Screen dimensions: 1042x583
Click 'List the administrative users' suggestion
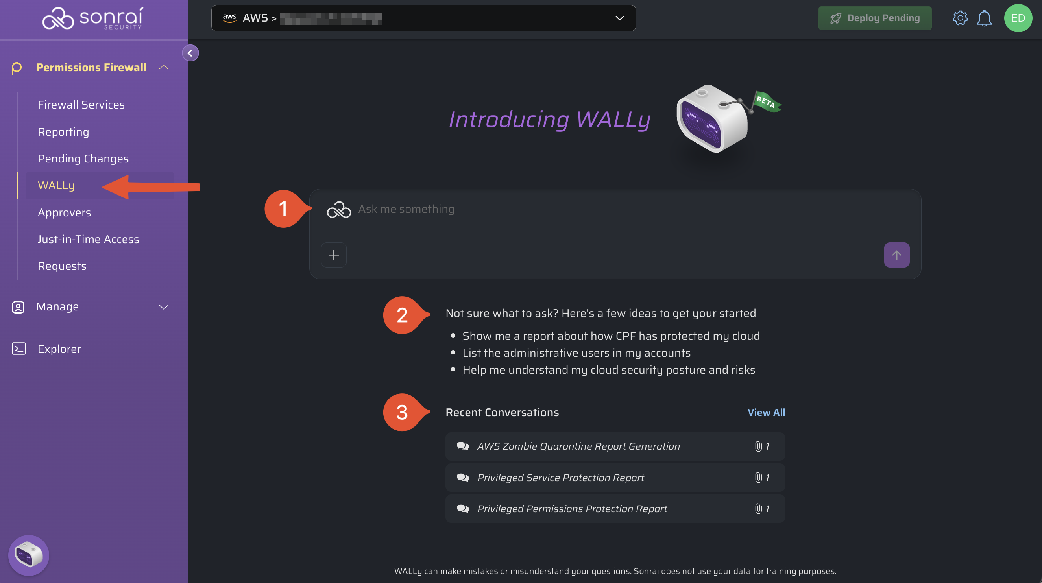pos(576,353)
